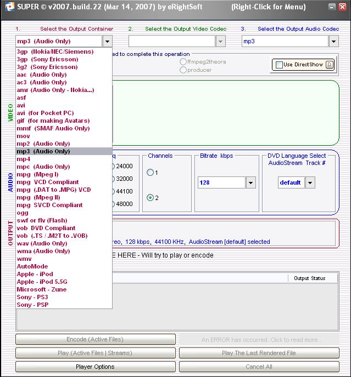Select mp2 (Audio Only) container
Screen dimensions: 351x377
pyautogui.click(x=64, y=144)
